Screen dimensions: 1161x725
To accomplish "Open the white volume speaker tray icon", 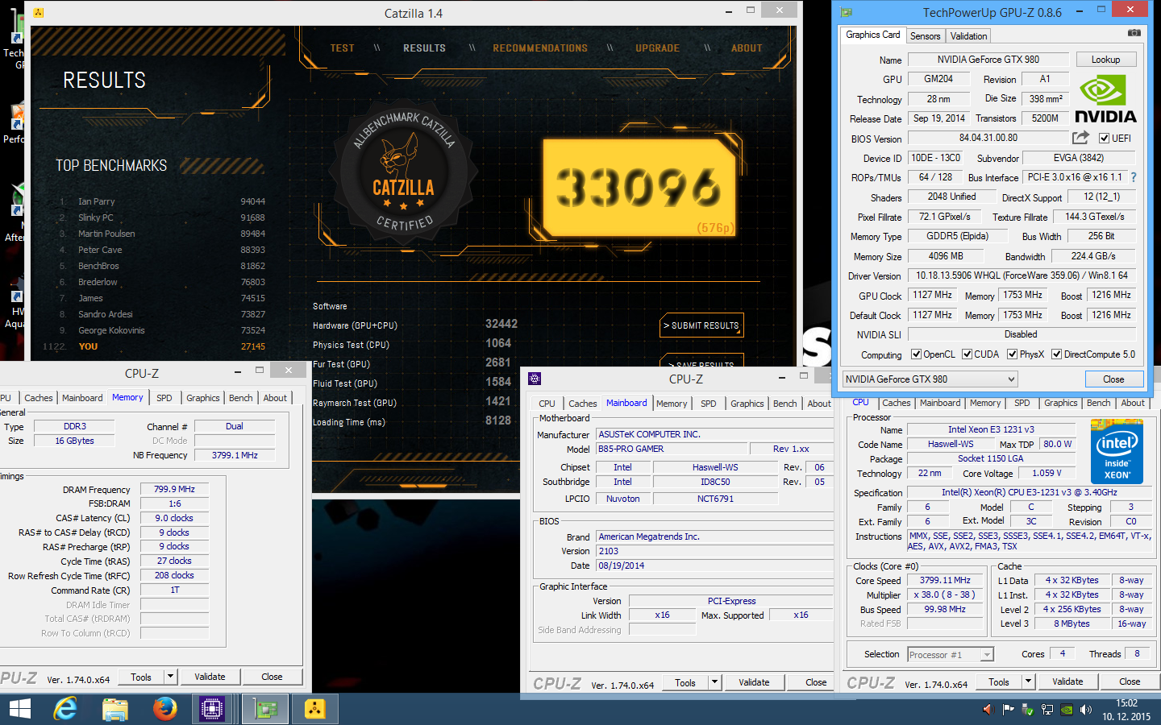I will pyautogui.click(x=1085, y=709).
